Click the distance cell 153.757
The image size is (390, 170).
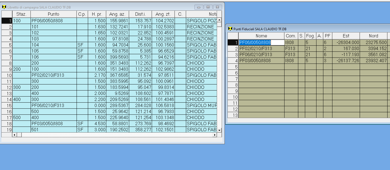coord(140,21)
